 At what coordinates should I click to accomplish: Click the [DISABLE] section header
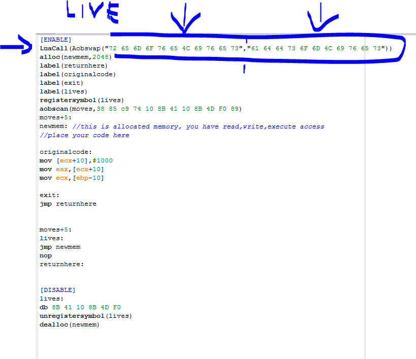[x=57, y=290]
